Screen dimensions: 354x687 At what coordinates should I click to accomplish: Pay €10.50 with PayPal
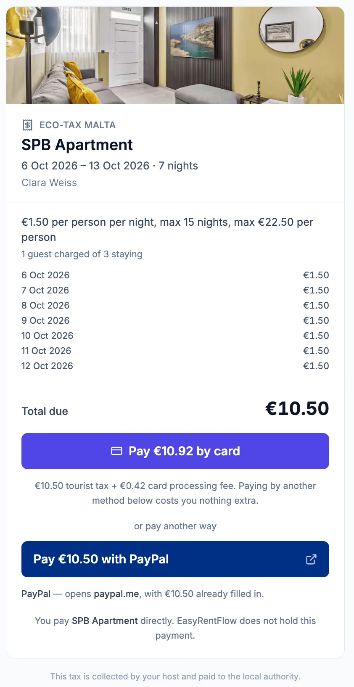point(175,559)
